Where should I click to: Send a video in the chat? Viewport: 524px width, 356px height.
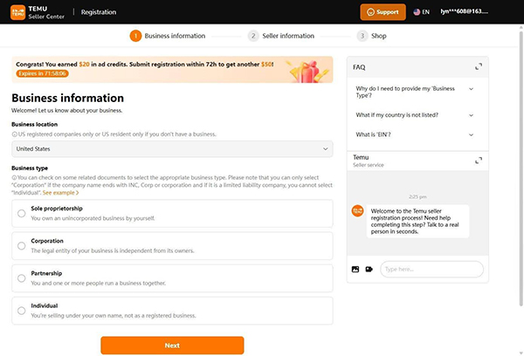pos(369,269)
